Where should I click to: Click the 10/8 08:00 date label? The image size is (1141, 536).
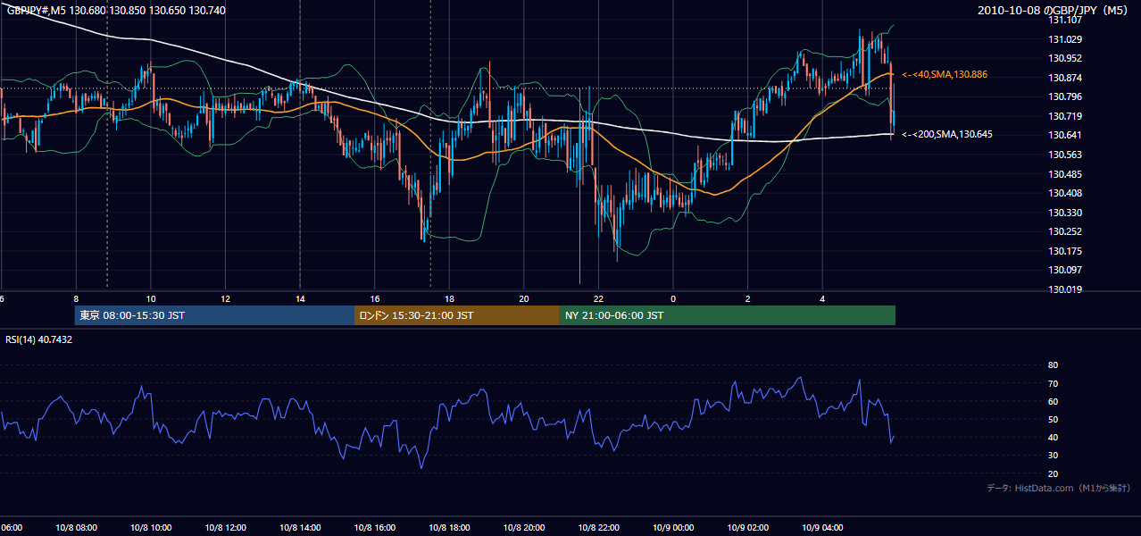click(76, 528)
